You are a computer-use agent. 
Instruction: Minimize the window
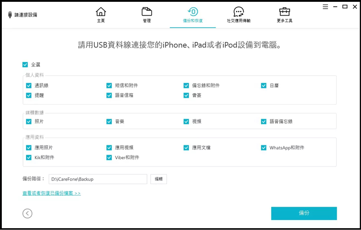tap(335, 7)
